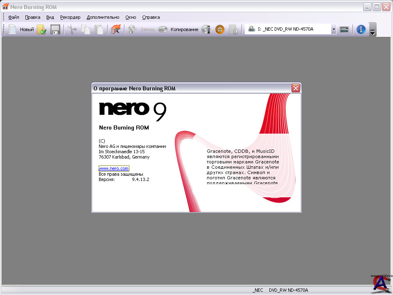Click the Cut scissors icon
The image size is (393, 295).
72,29
